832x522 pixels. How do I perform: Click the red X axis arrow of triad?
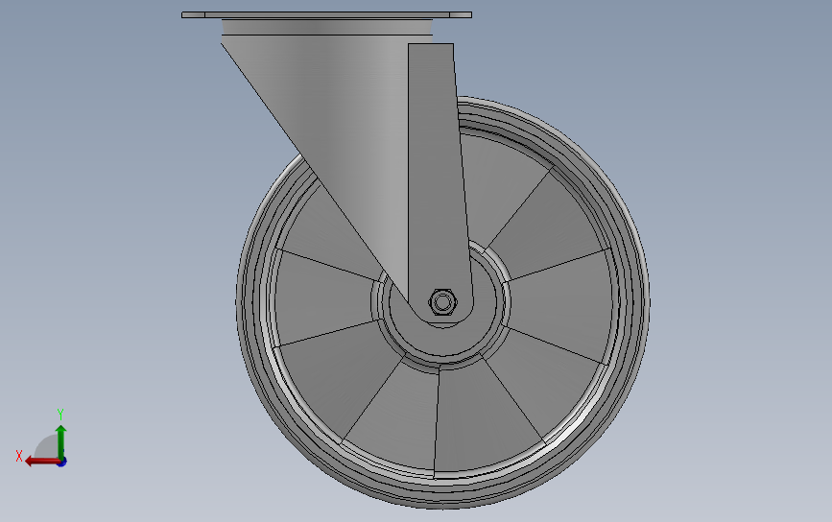[x=42, y=462]
